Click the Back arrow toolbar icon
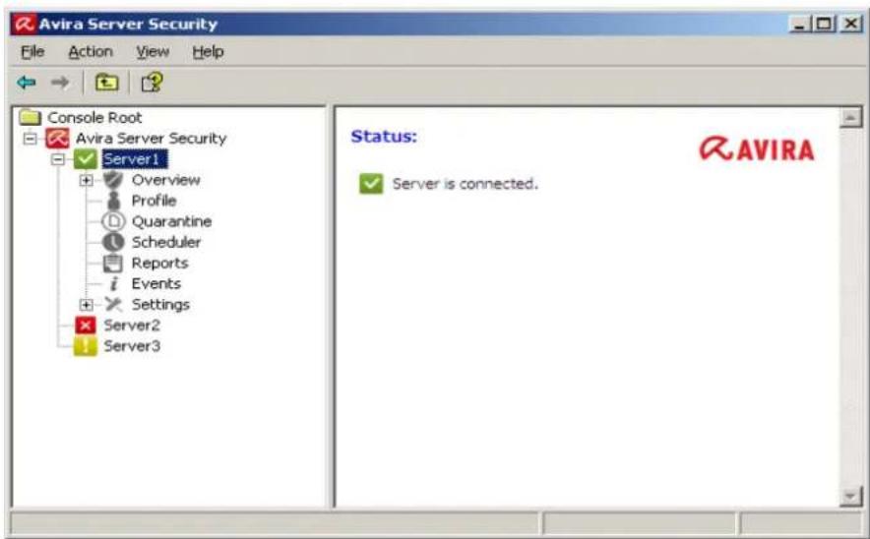The image size is (870, 539). [x=27, y=83]
